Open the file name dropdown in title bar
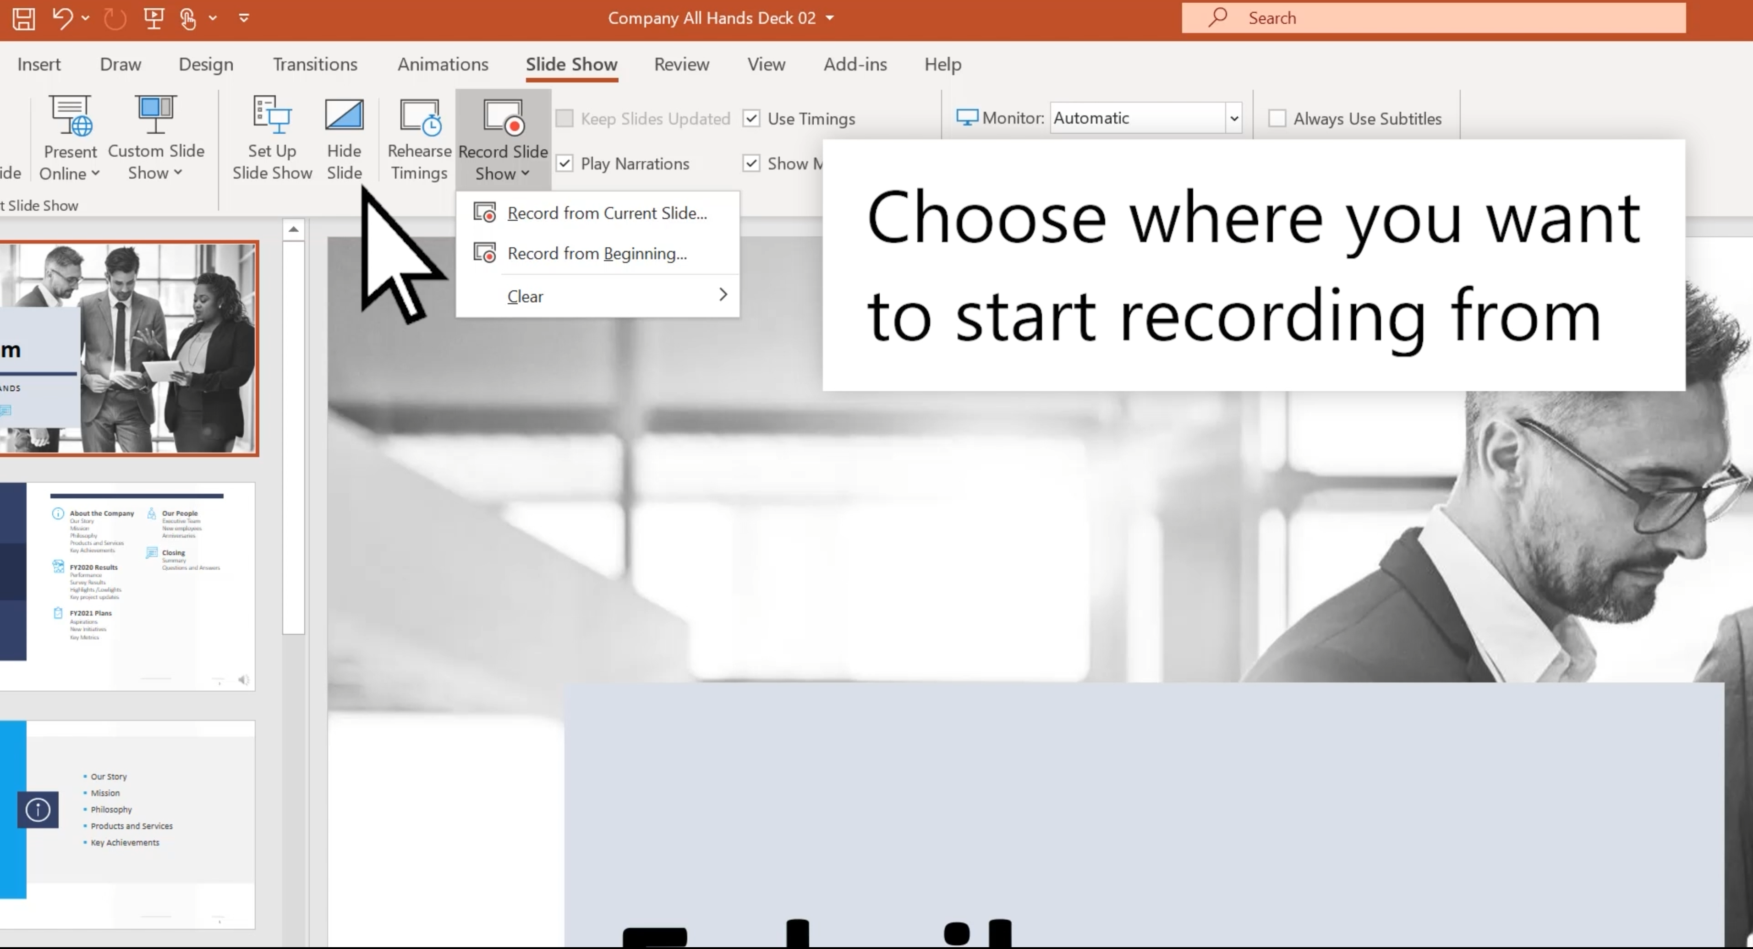This screenshot has height=949, width=1753. pos(830,18)
